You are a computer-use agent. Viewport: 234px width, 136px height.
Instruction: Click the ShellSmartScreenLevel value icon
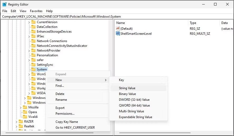click(118, 33)
